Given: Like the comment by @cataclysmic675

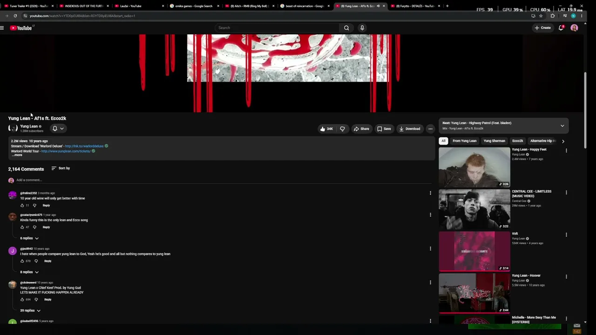Looking at the screenshot, I should (x=22, y=227).
